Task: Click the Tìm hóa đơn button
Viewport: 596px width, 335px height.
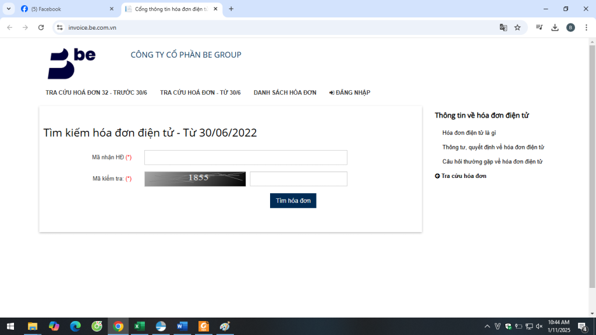Action: click(293, 201)
